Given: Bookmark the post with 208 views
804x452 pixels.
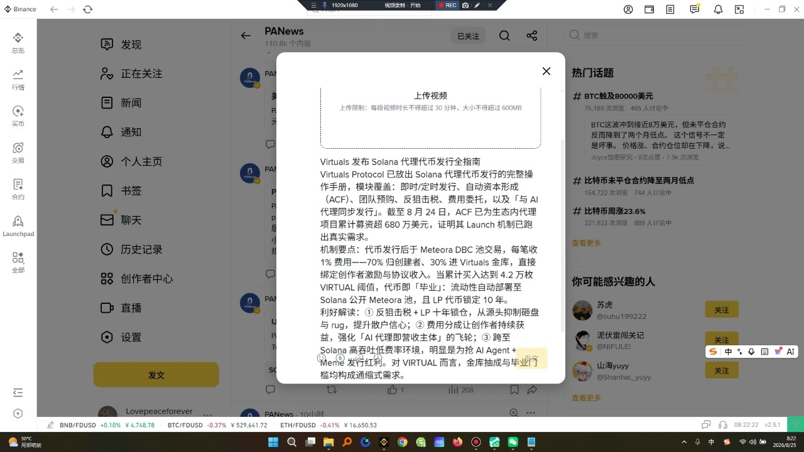Looking at the screenshot, I should click(514, 390).
